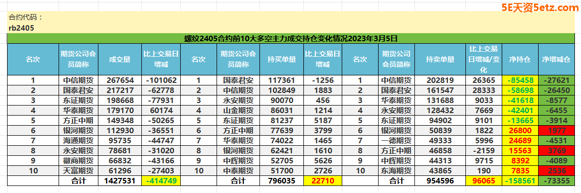Select the contract code cell rb2405
The height and width of the screenshot is (193, 581).
tap(22, 28)
